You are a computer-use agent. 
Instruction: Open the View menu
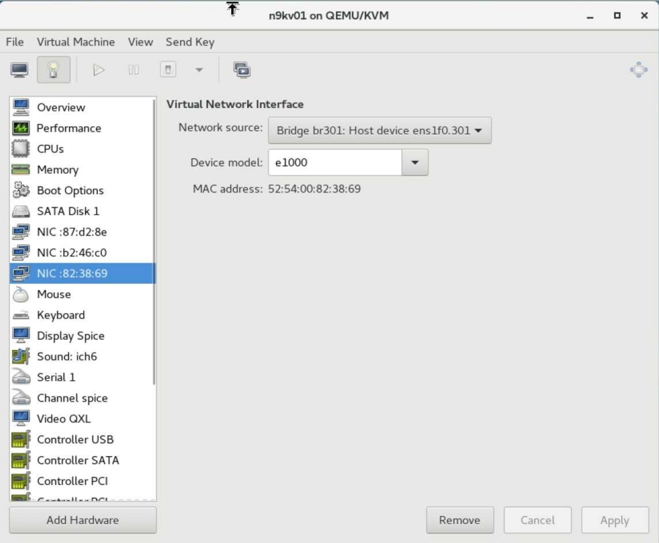click(x=140, y=42)
